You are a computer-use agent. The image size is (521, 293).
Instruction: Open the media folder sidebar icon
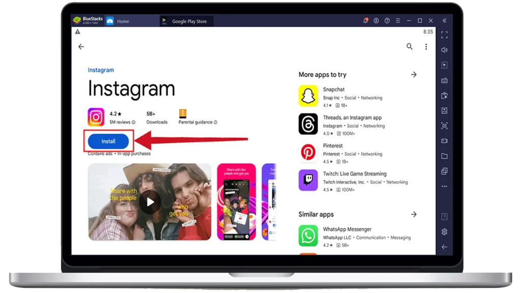click(x=444, y=156)
